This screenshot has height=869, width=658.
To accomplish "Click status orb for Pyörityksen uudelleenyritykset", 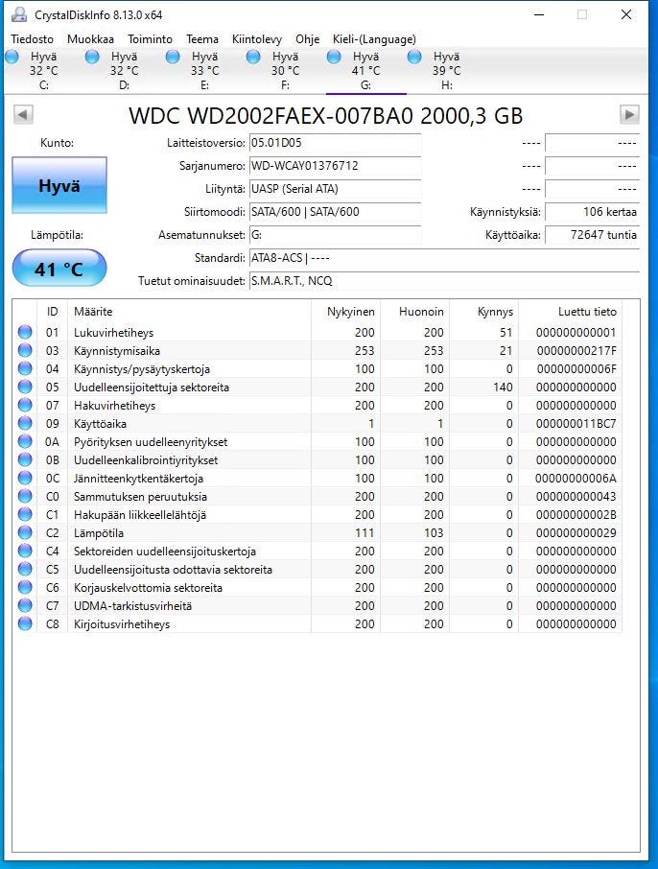I will (x=25, y=442).
